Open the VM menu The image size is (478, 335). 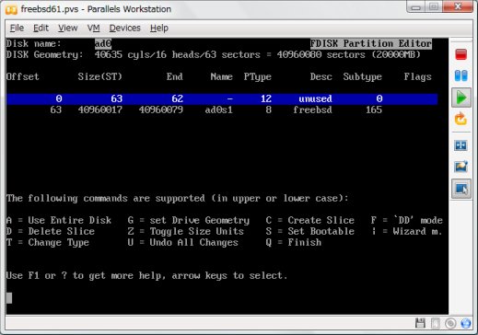coord(93,29)
